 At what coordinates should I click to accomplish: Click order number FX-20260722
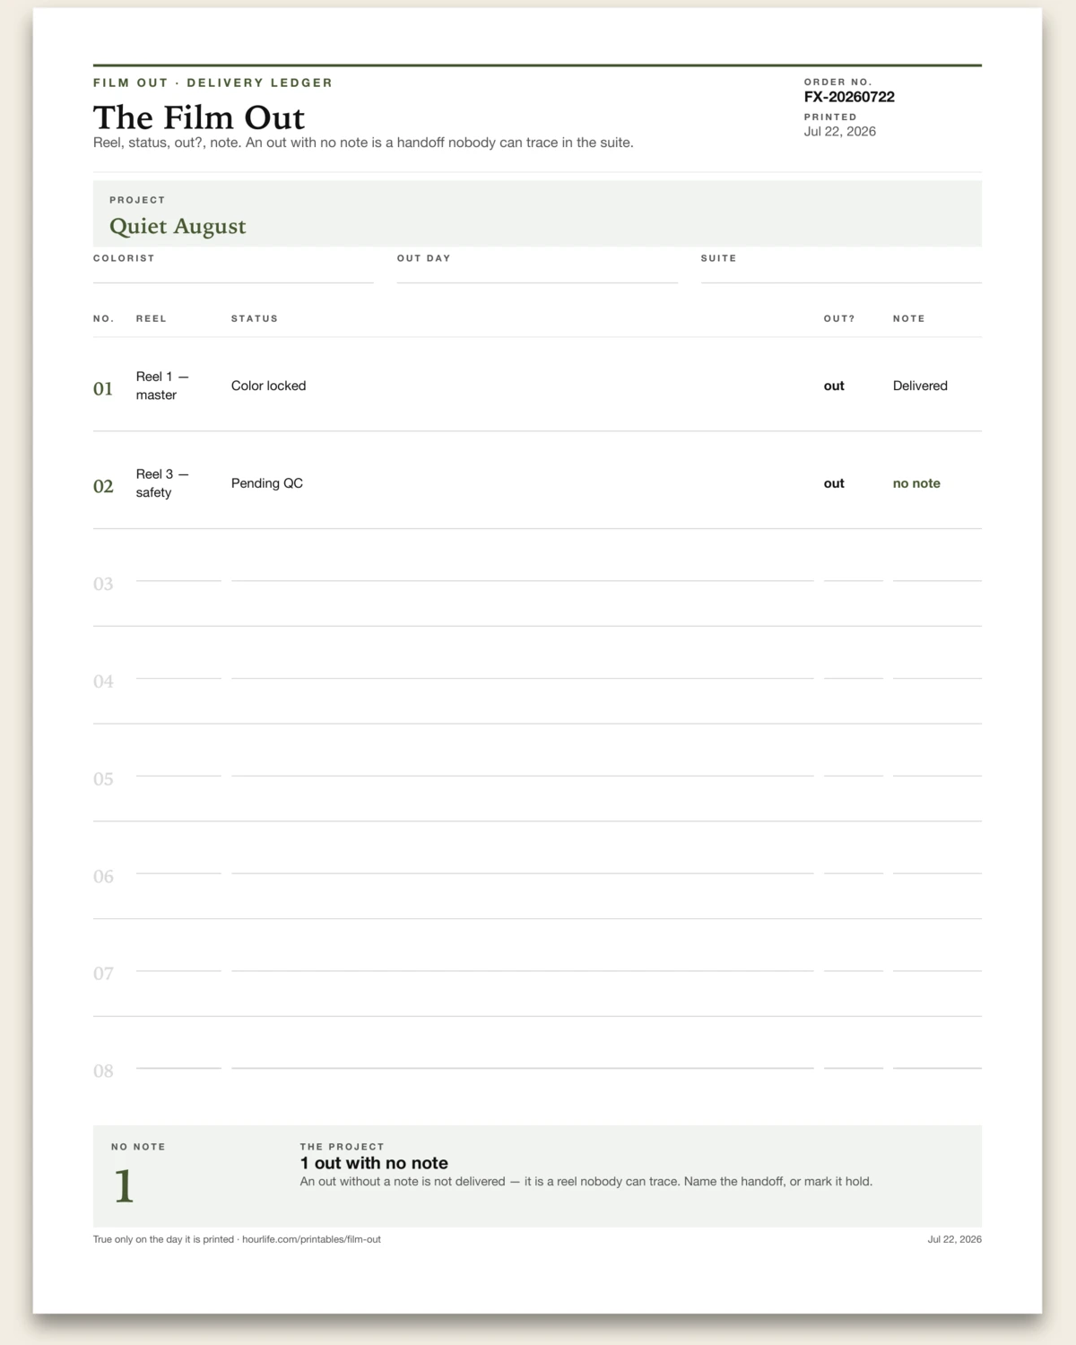[x=849, y=97]
